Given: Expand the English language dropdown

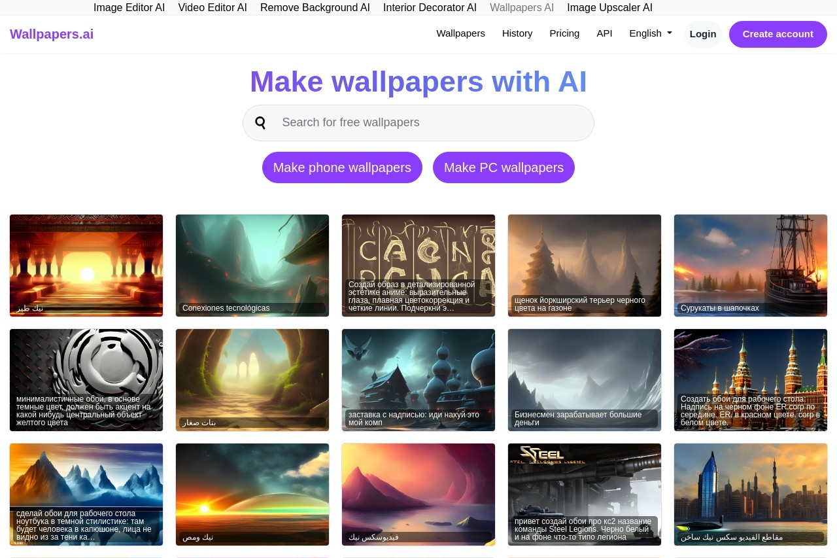Looking at the screenshot, I should coord(651,33).
